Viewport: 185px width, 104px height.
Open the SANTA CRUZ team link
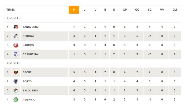pyautogui.click(x=31, y=27)
